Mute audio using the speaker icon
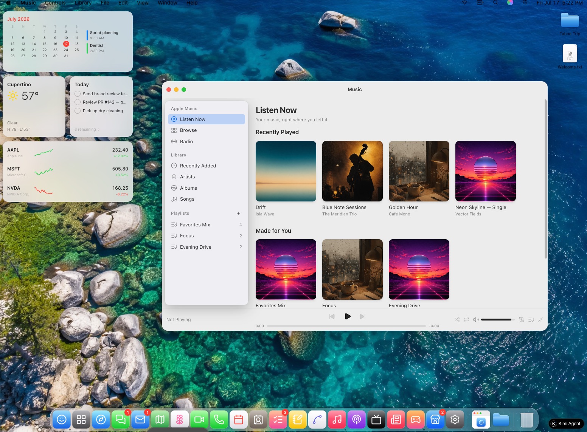Screen dimensions: 587x432 tap(476, 320)
